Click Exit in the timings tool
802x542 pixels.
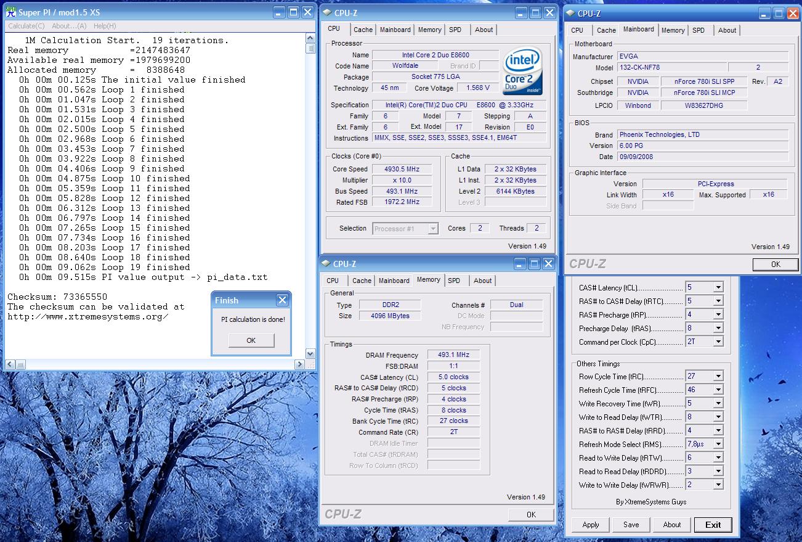click(x=713, y=525)
